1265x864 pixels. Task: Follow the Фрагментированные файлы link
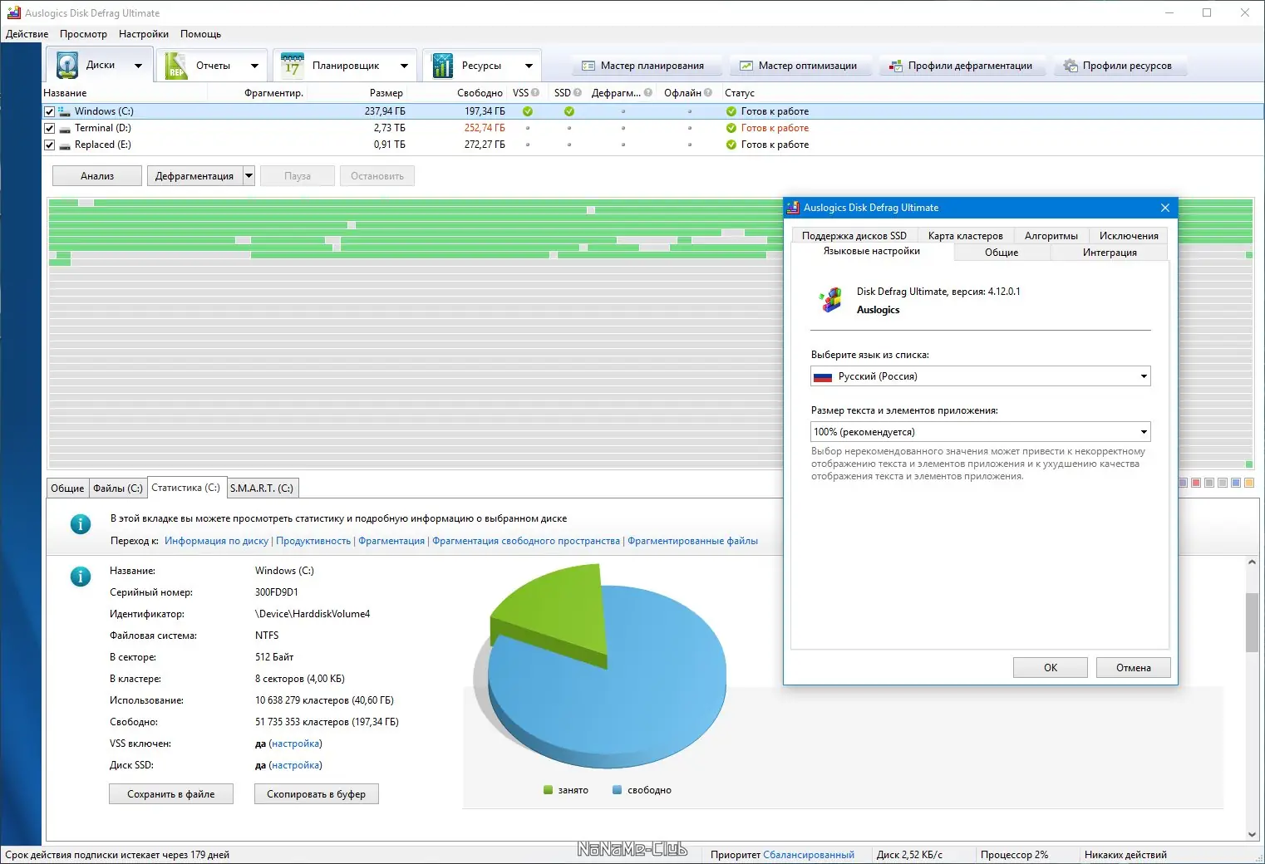click(693, 541)
